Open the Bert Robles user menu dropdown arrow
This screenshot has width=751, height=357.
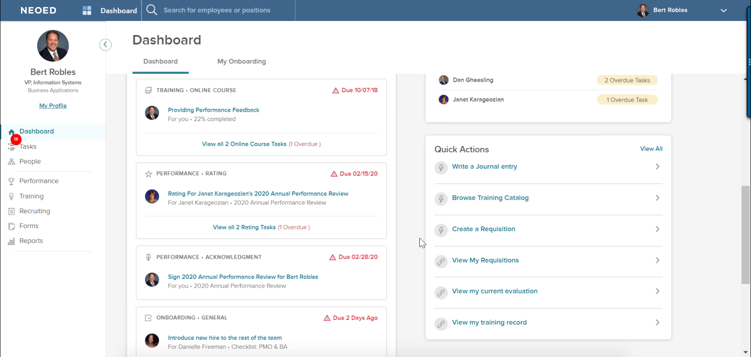[723, 10]
